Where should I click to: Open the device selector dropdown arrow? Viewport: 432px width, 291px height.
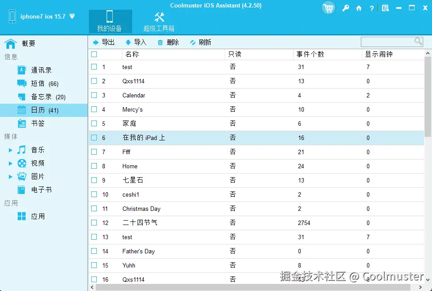click(72, 16)
